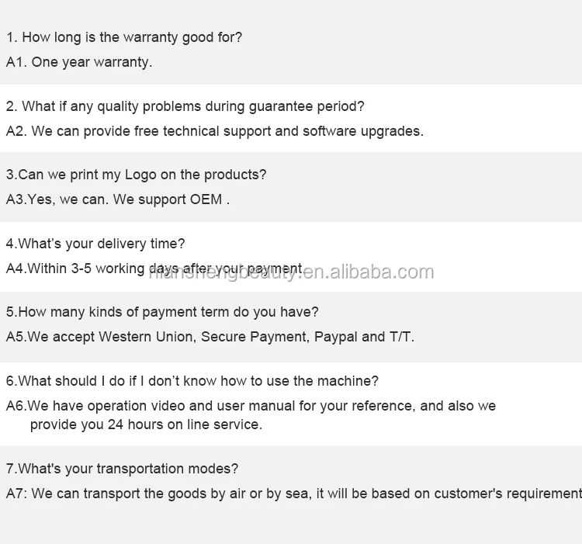Click 'What should I do if I don't know how to use the machine?'
The width and height of the screenshot is (582, 544).
(x=192, y=382)
